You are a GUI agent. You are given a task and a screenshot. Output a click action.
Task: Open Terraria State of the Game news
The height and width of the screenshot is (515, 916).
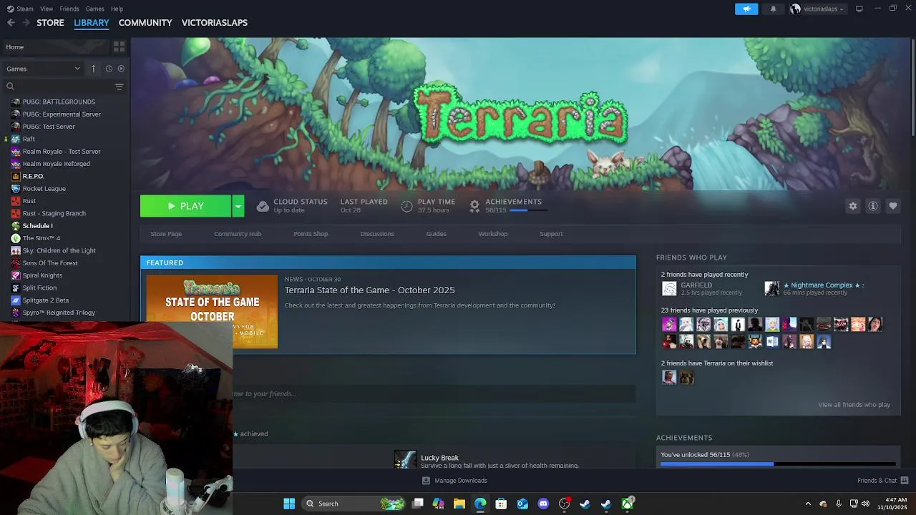pos(369,290)
